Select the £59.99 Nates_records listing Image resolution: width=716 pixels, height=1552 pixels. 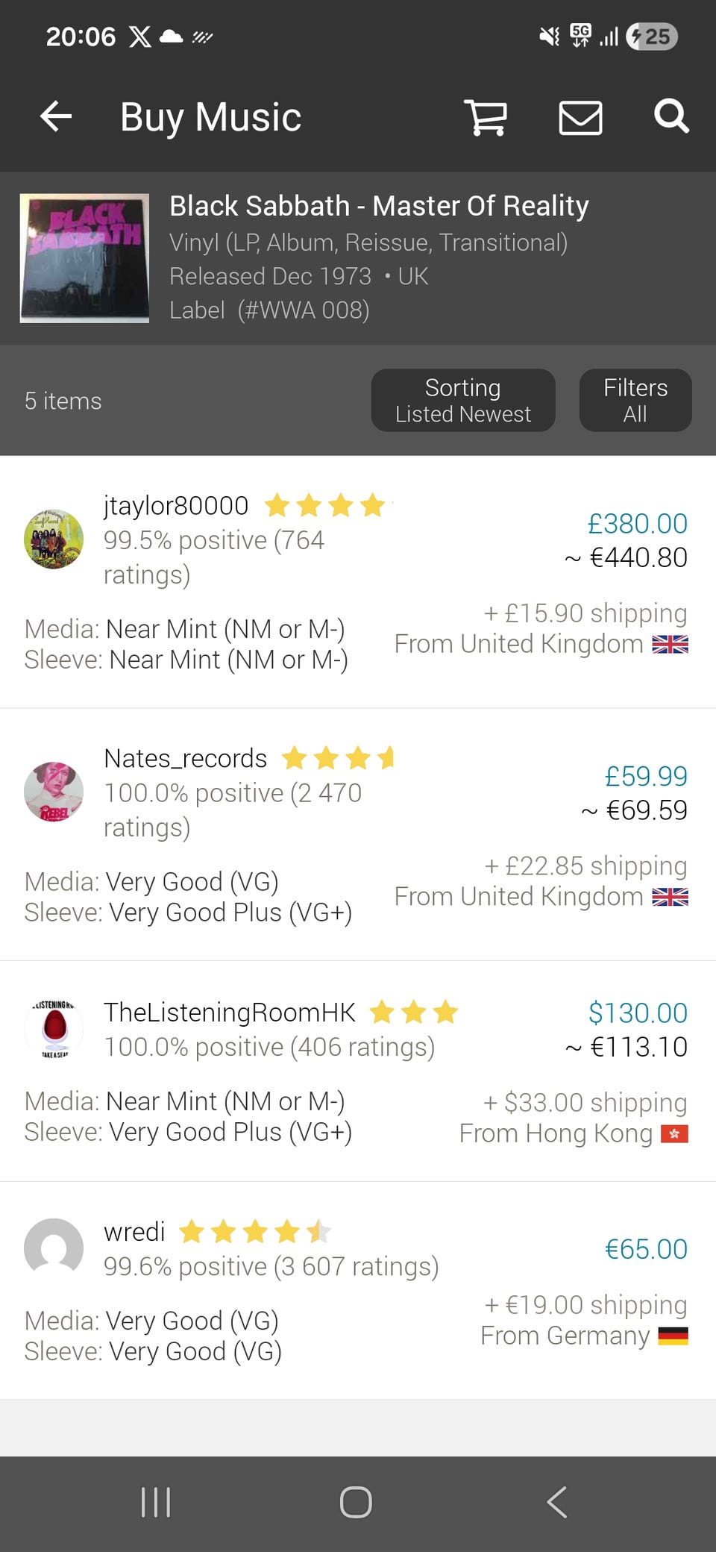tap(646, 776)
